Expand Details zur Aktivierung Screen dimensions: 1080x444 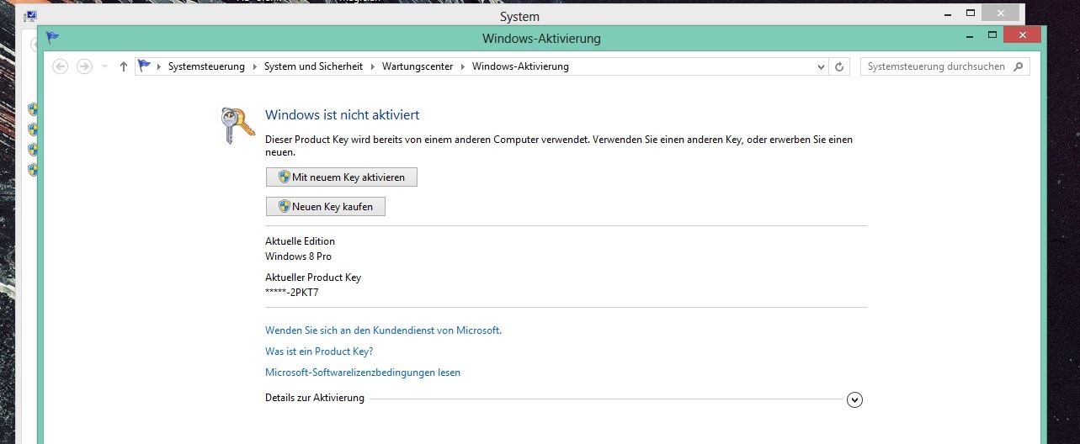pyautogui.click(x=854, y=400)
